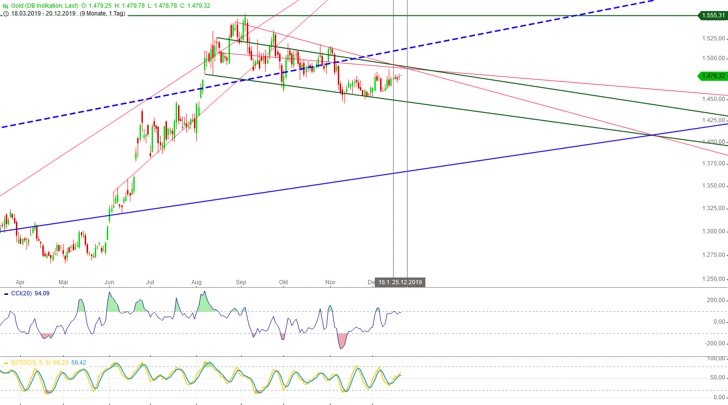This screenshot has width=728, height=405.
Task: Click the close value C: 1.479,32
Action: point(195,6)
